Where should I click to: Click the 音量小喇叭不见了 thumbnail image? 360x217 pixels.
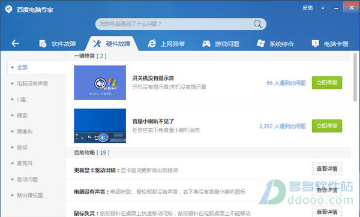[x=100, y=126]
